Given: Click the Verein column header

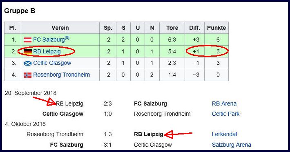Looking at the screenshot, I should 60,28.
